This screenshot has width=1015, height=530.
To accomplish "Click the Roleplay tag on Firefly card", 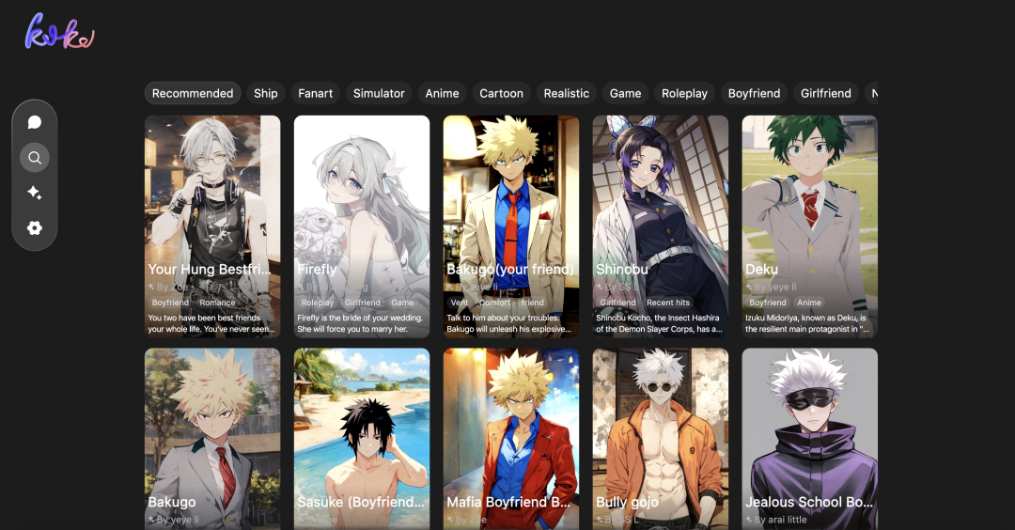I will point(318,303).
